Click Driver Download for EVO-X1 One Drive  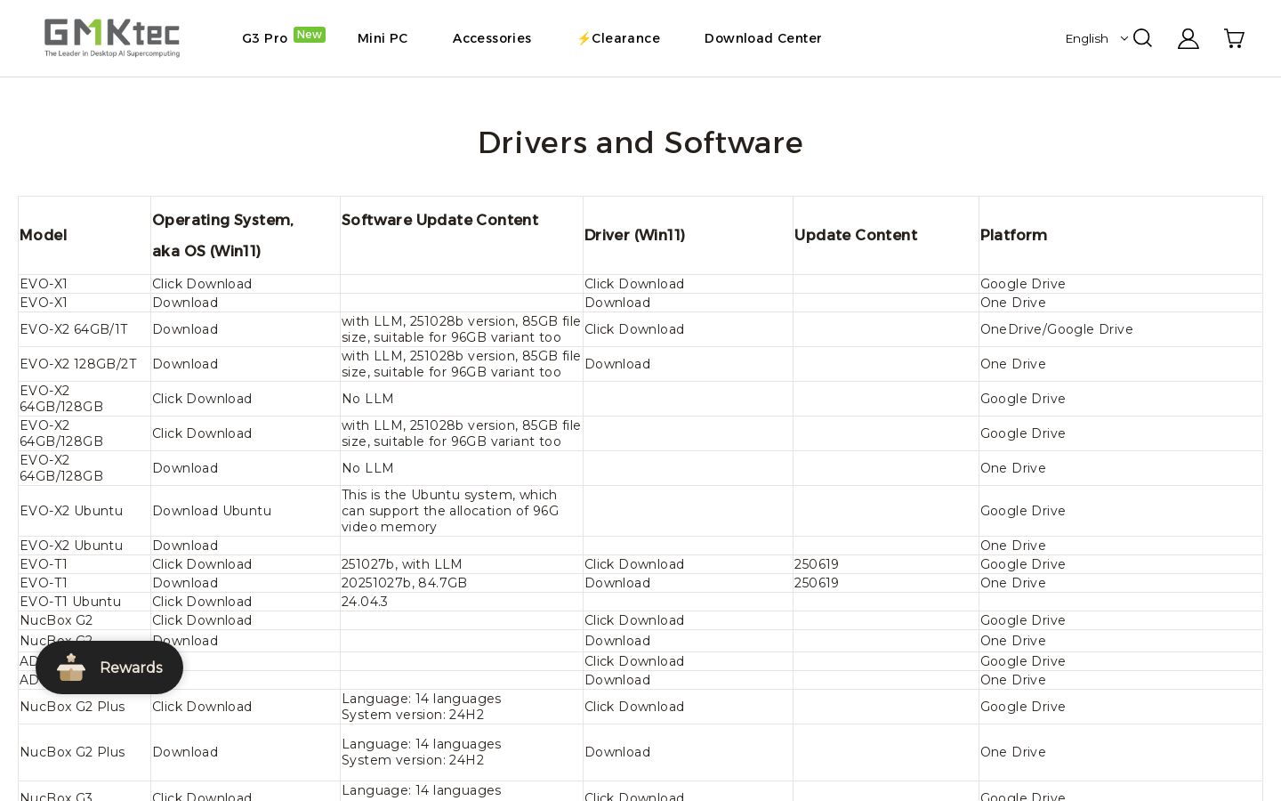click(617, 303)
